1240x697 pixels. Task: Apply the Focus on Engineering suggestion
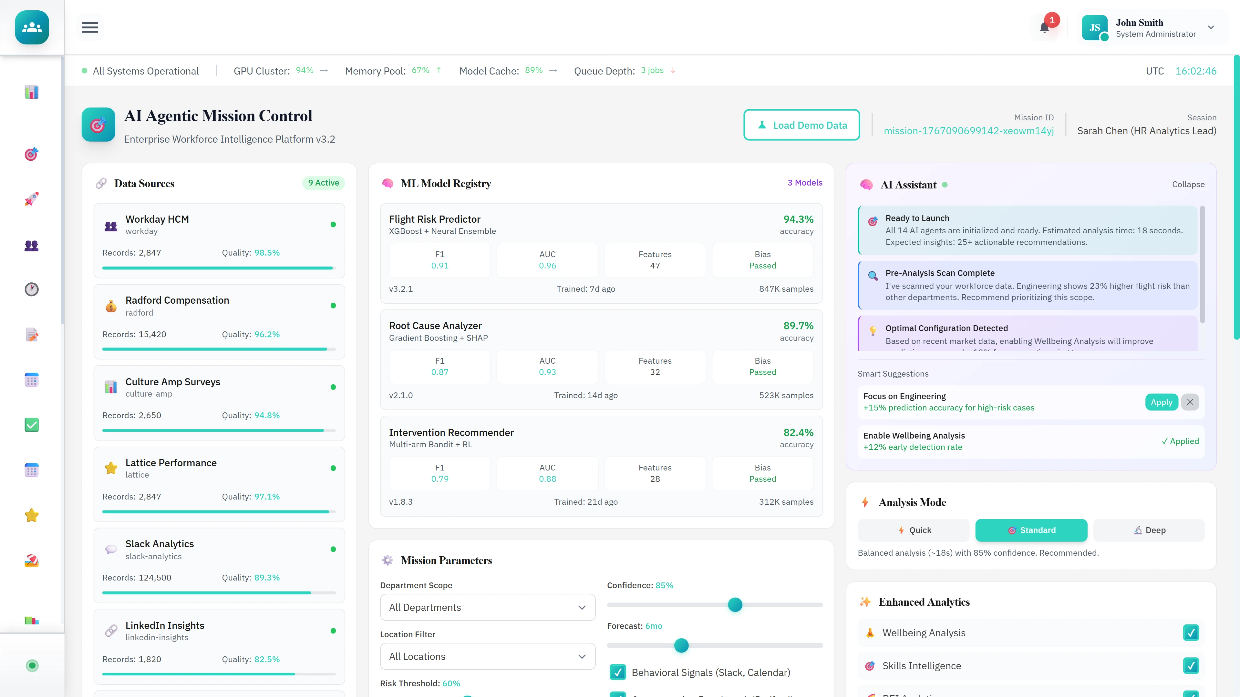coord(1162,402)
